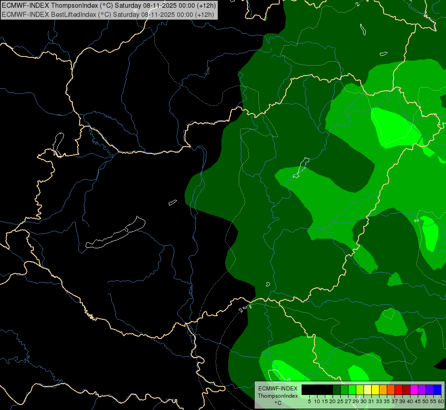
Task: Select the dark red 39-40 legend swatch
Action: click(406, 389)
